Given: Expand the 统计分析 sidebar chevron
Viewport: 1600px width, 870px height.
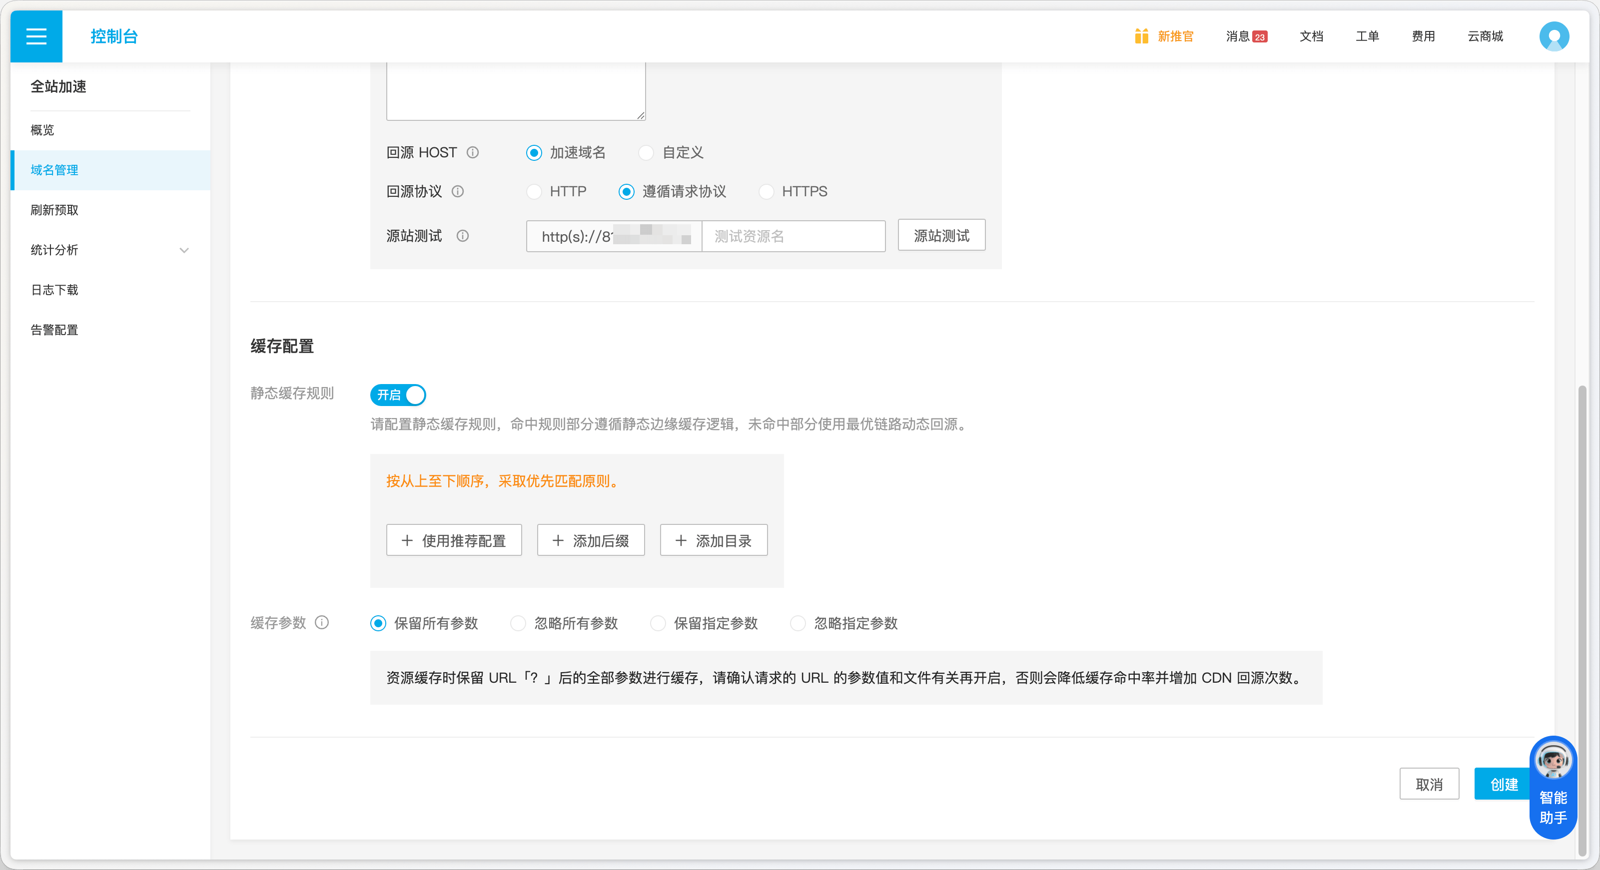Looking at the screenshot, I should 184,250.
